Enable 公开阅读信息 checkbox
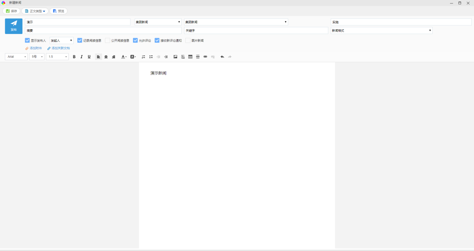Viewport: 474px width, 251px height. (108, 40)
